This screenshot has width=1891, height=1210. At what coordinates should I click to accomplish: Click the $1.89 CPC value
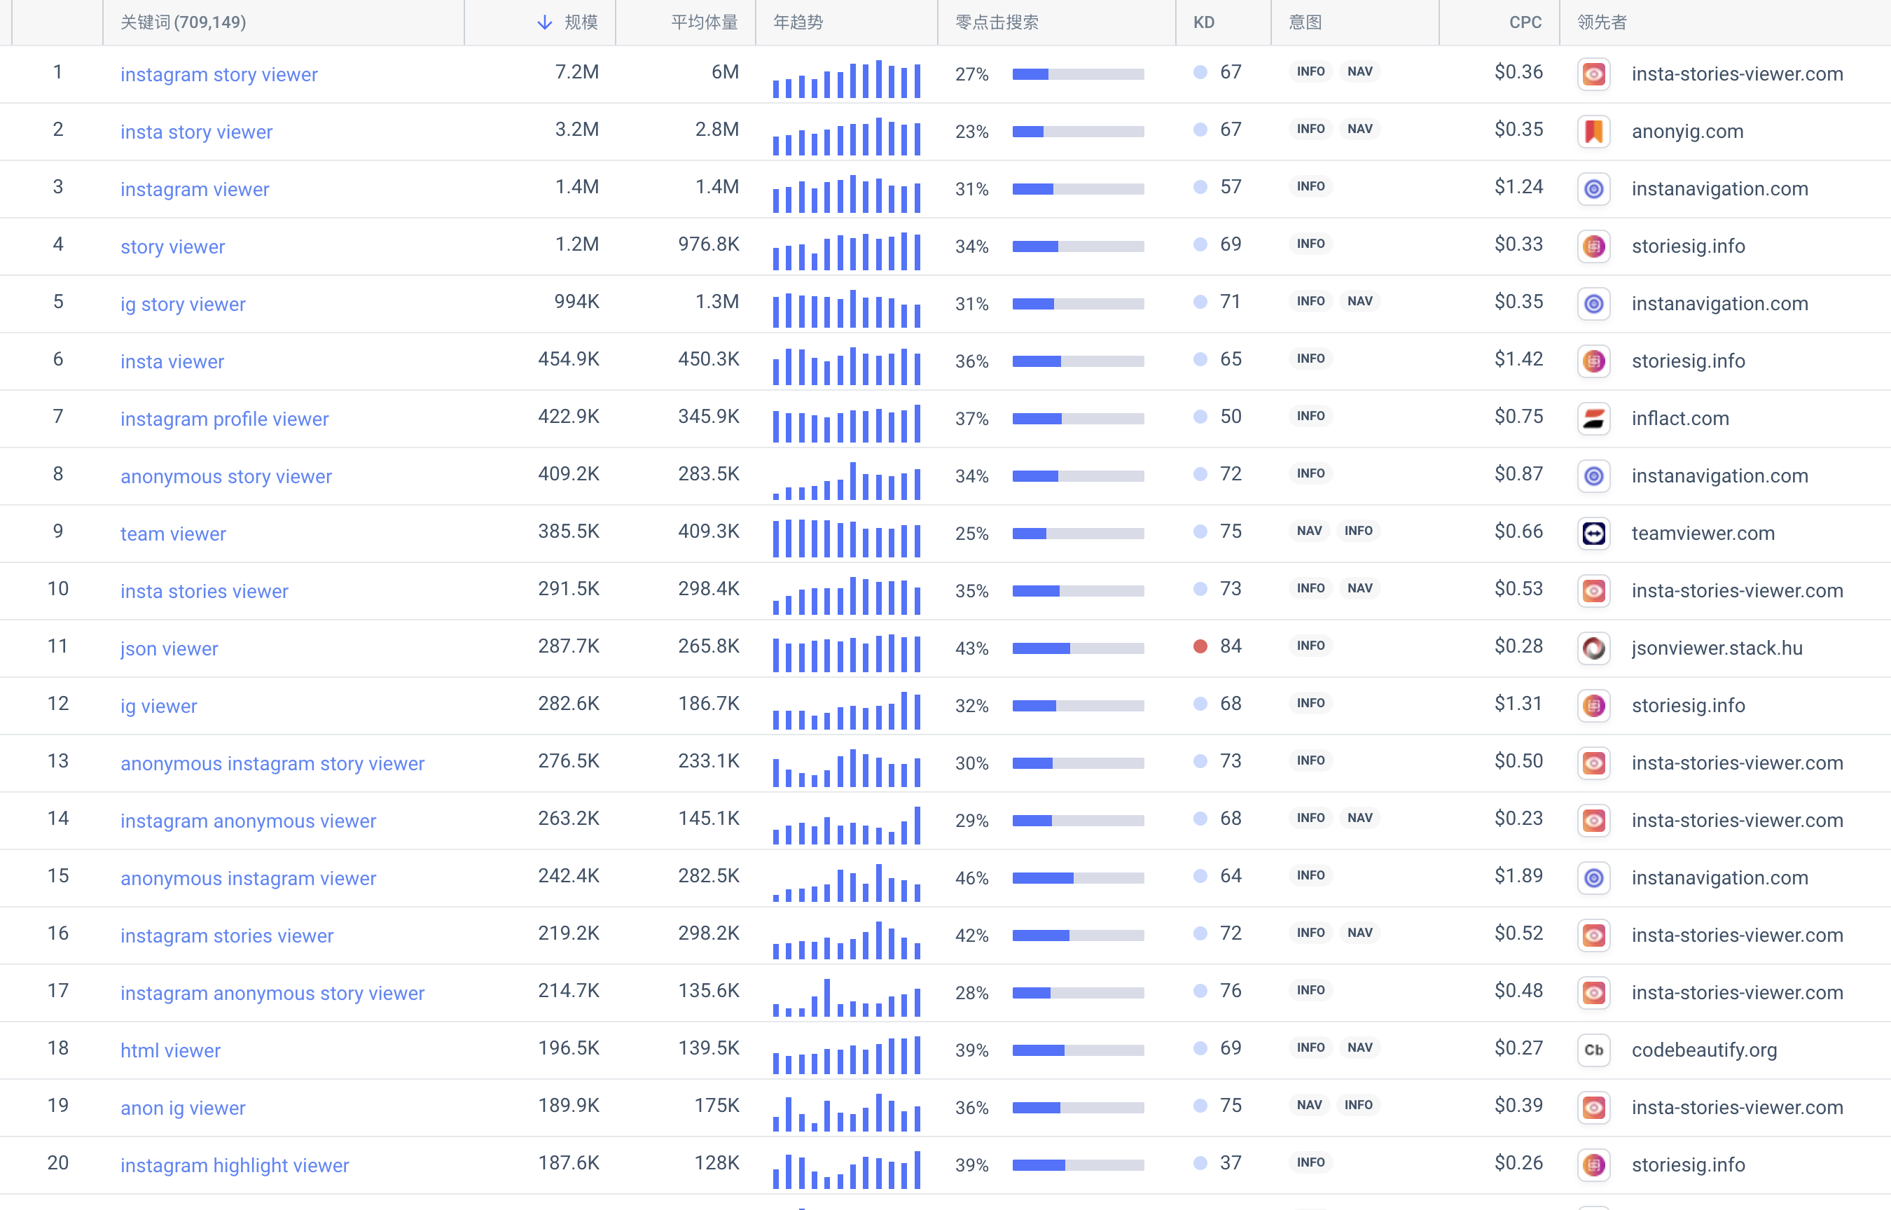pos(1518,875)
